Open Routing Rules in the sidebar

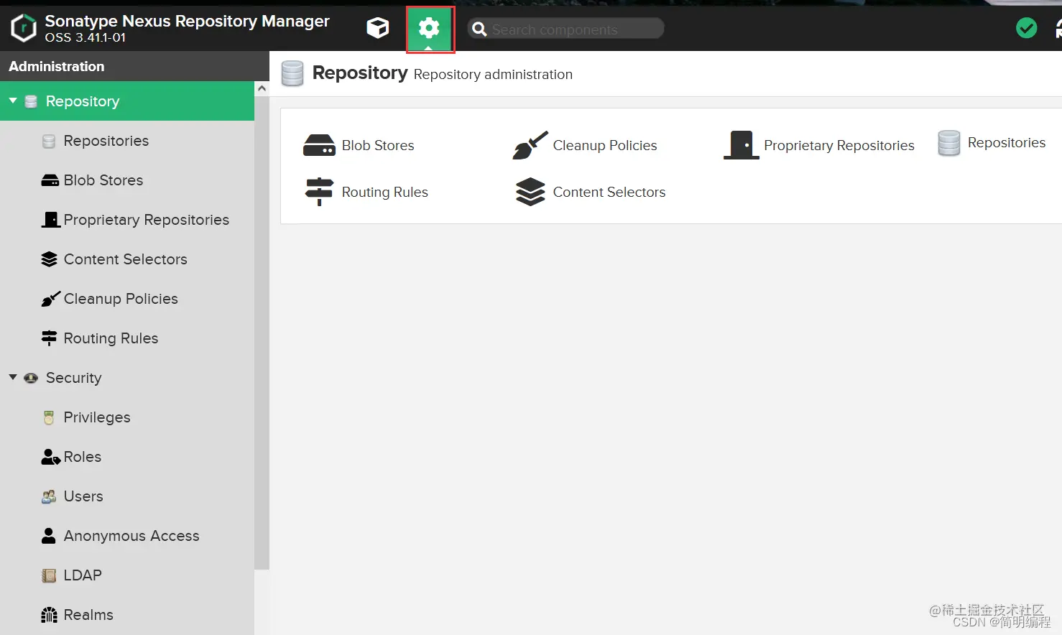click(x=127, y=338)
